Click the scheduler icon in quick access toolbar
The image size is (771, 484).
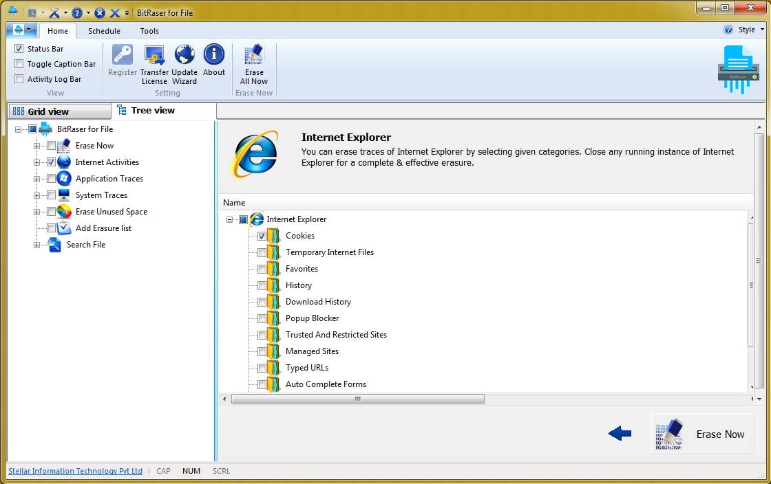click(x=32, y=13)
